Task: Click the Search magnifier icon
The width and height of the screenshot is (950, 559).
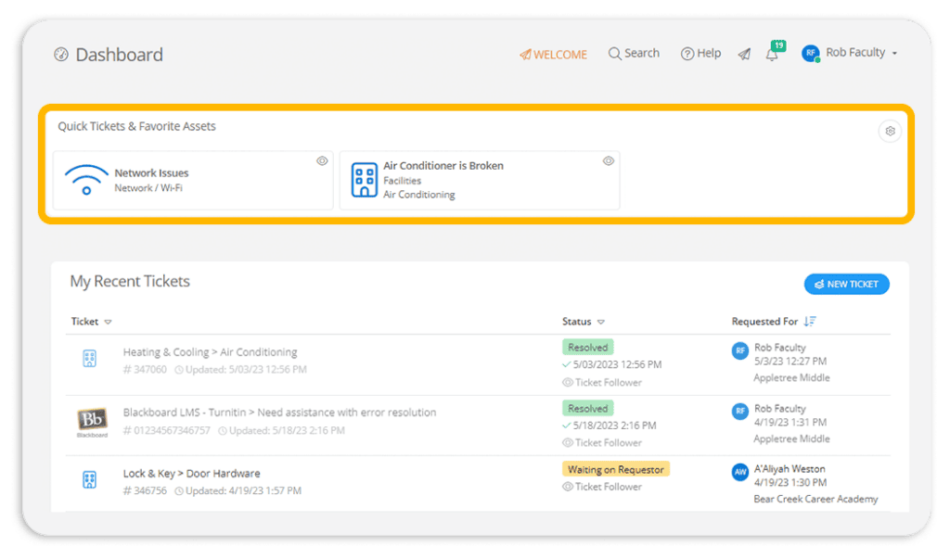Action: [613, 53]
